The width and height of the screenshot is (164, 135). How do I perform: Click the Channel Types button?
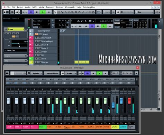coord(52,73)
